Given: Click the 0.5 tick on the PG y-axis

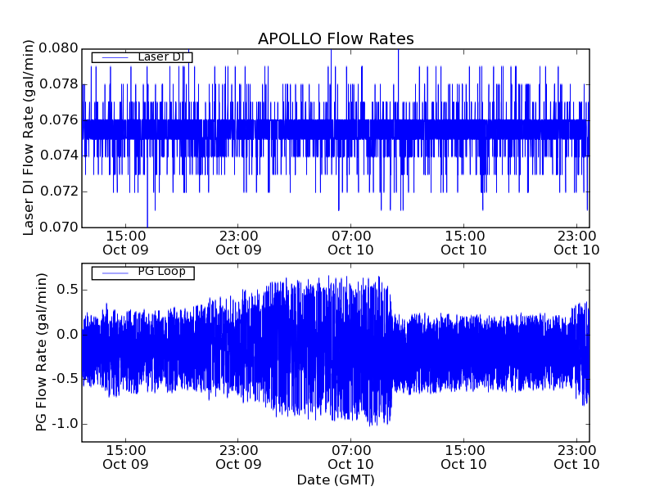Looking at the screenshot, I should 67,290.
